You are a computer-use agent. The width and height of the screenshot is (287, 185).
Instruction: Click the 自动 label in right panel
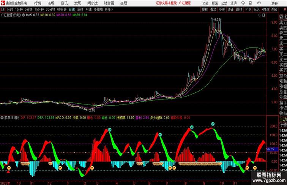pos(283,120)
